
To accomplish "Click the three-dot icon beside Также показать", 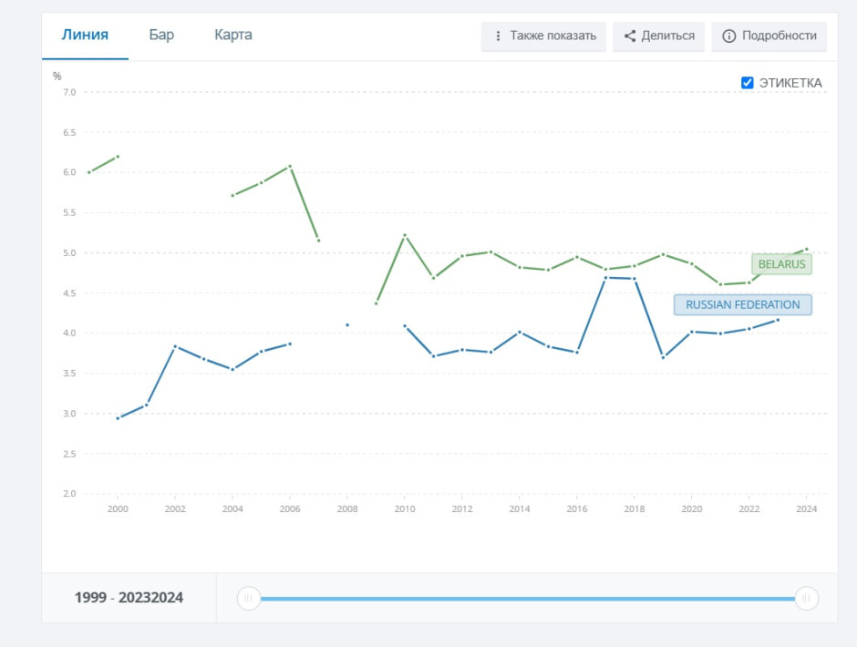I will (498, 36).
